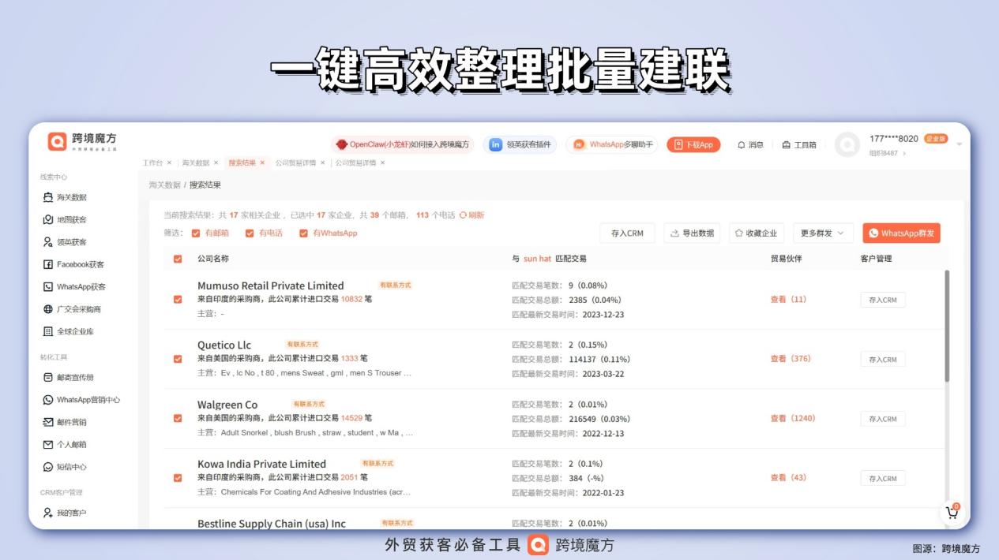This screenshot has width=999, height=560.
Task: Open 领英获客 in the sidebar
Action: (x=65, y=242)
